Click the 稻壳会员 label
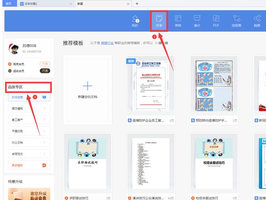 tap(19, 64)
